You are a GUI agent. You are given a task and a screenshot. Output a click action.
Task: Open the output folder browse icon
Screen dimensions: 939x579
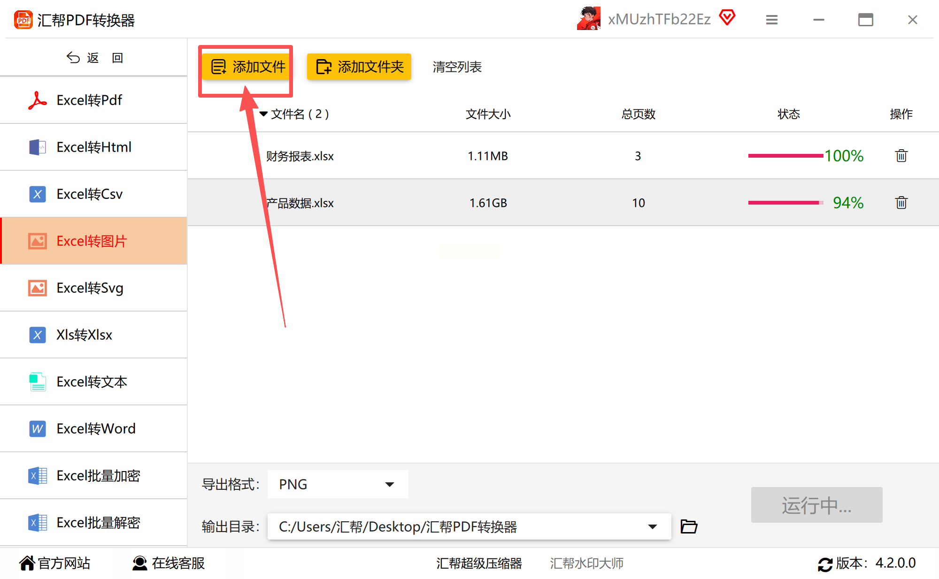coord(689,526)
